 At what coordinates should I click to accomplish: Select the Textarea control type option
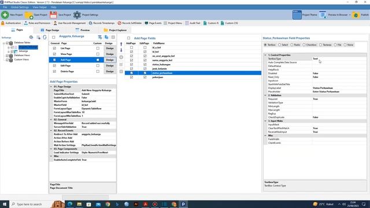(x=321, y=45)
